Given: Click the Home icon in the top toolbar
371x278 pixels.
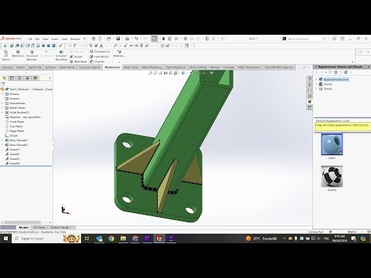Looking at the screenshot, I should click(x=94, y=39).
